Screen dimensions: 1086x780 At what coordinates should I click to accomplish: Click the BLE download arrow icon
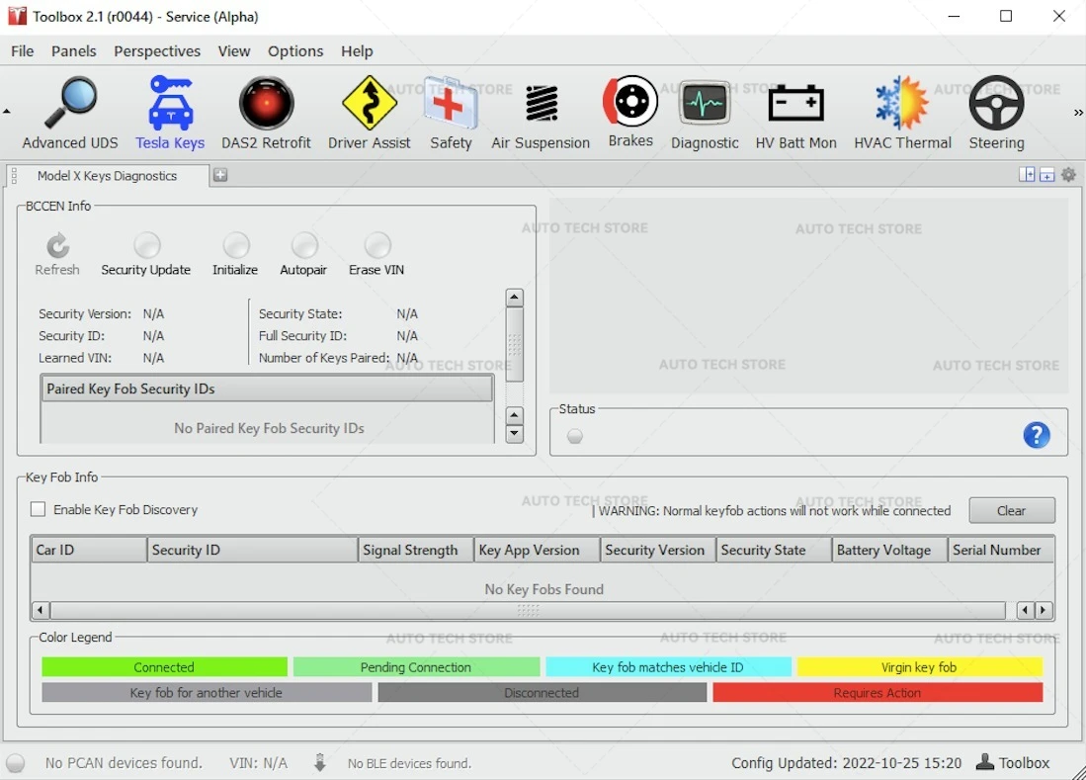click(319, 762)
